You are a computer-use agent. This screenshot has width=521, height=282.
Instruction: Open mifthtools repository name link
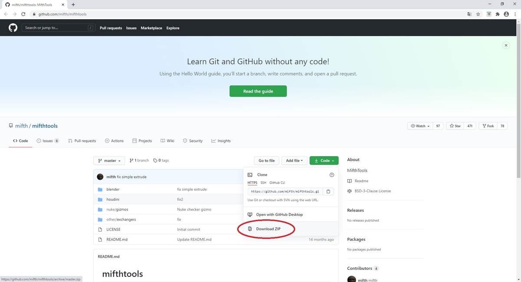click(x=45, y=126)
